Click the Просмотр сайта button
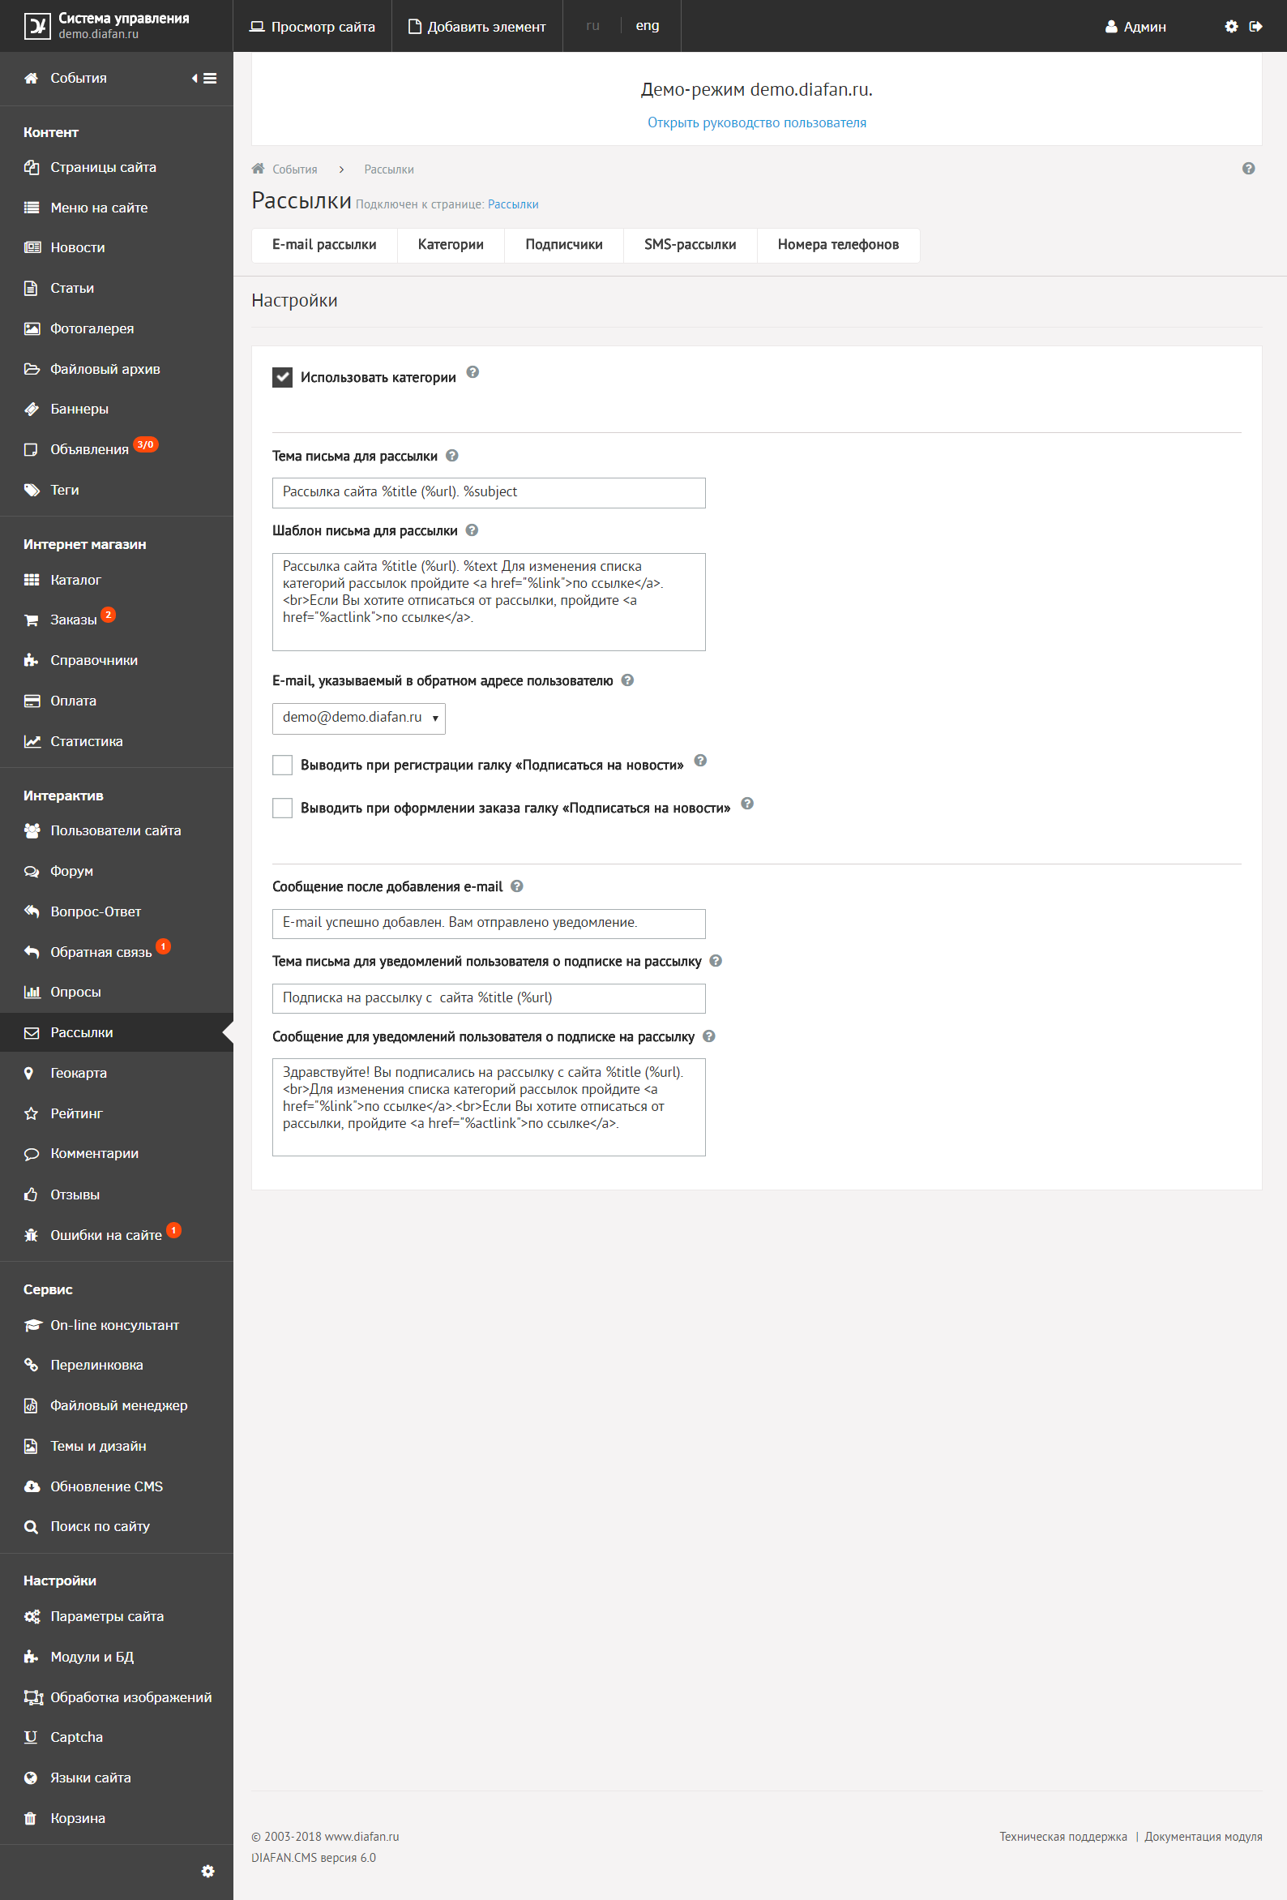This screenshot has width=1287, height=1900. pyautogui.click(x=312, y=26)
